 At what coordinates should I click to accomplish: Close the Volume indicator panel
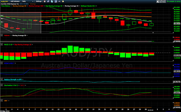[2, 35]
